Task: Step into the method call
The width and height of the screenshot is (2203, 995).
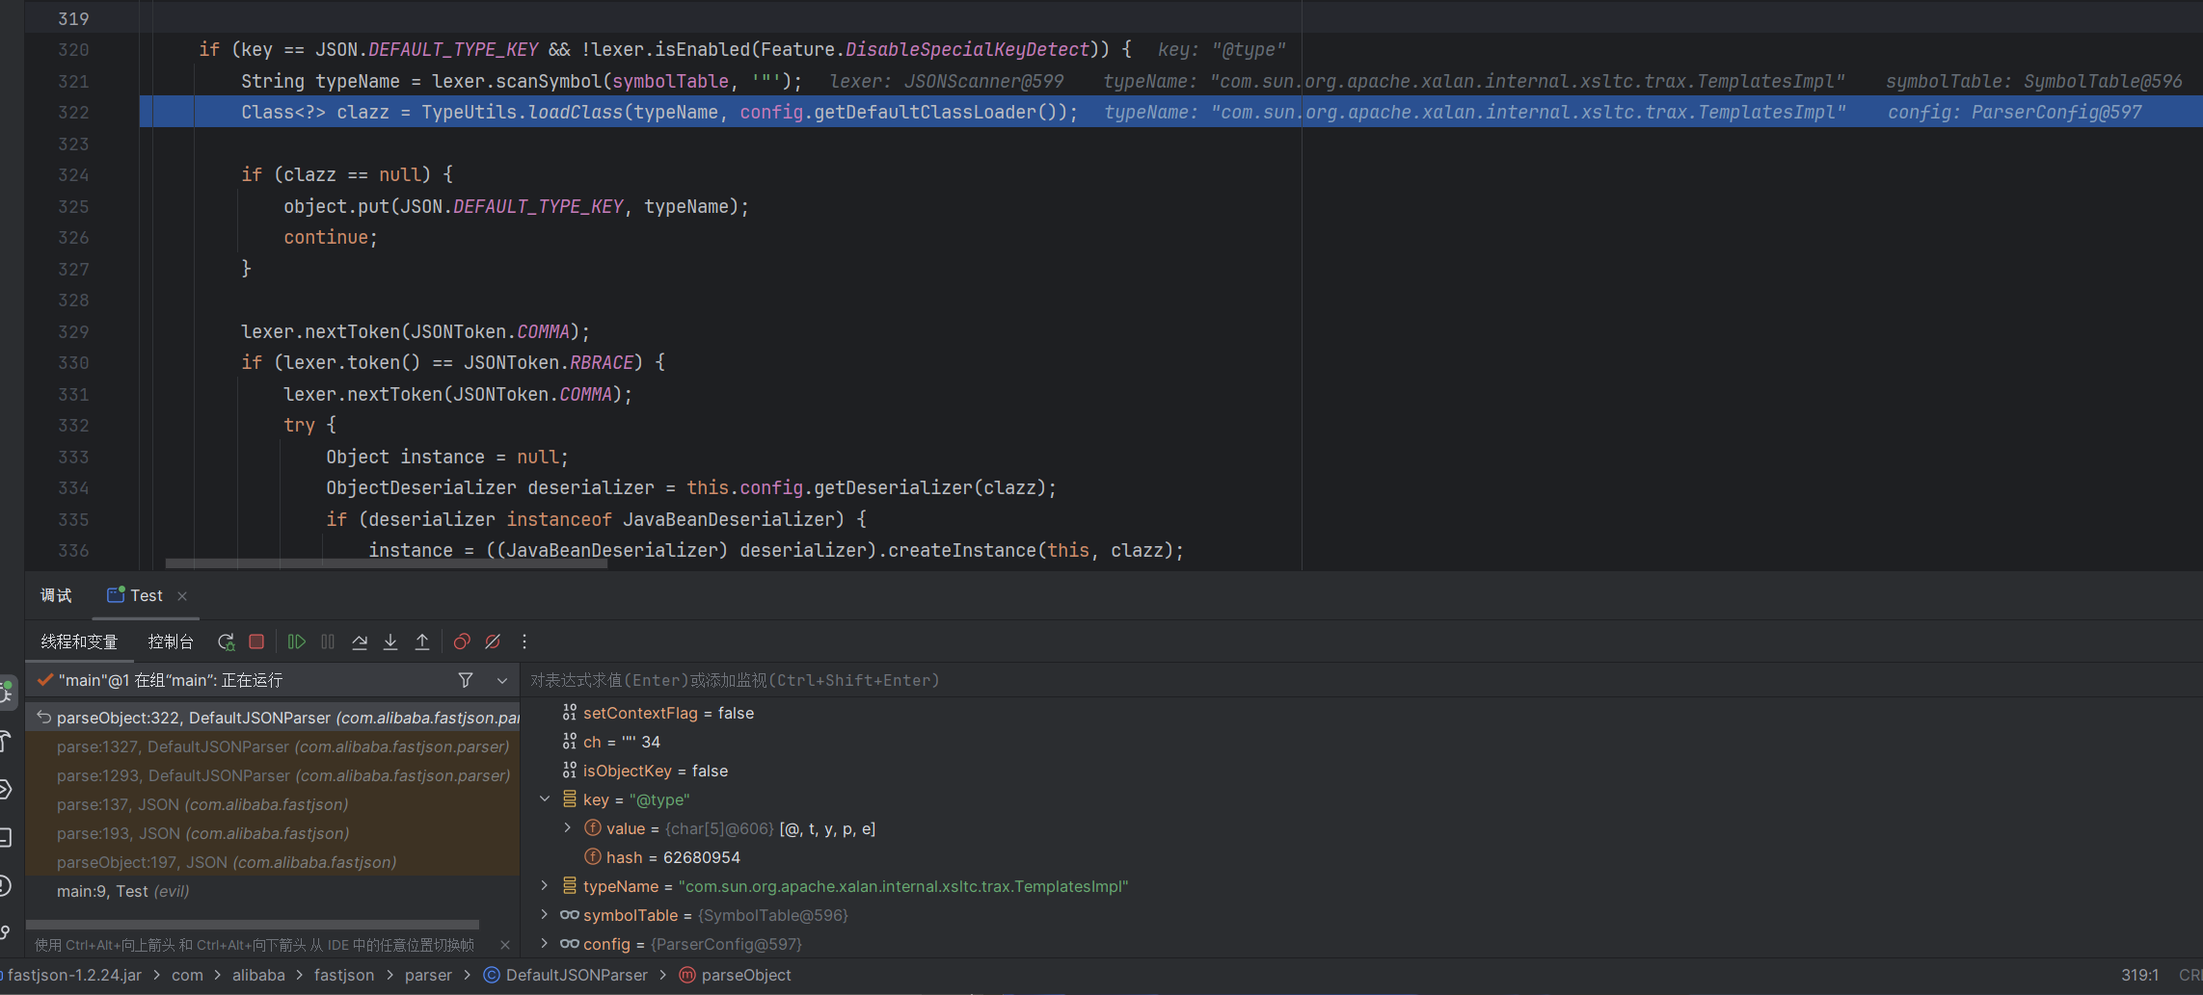Action: [390, 642]
